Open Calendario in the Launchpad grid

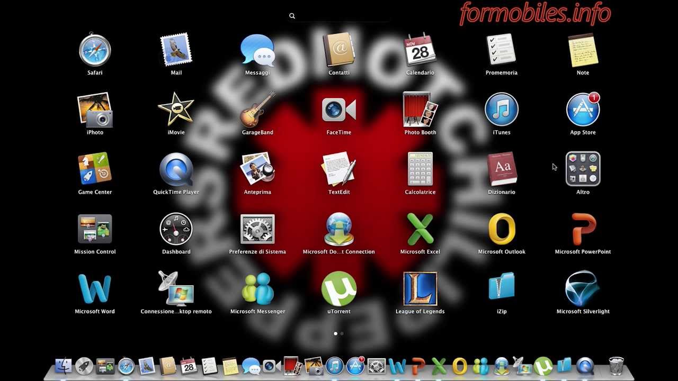pos(420,50)
